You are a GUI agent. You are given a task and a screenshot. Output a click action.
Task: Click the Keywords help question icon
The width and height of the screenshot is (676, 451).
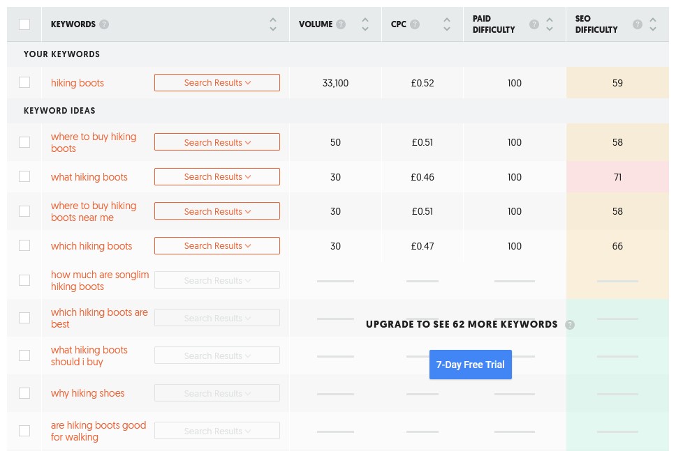tap(104, 24)
